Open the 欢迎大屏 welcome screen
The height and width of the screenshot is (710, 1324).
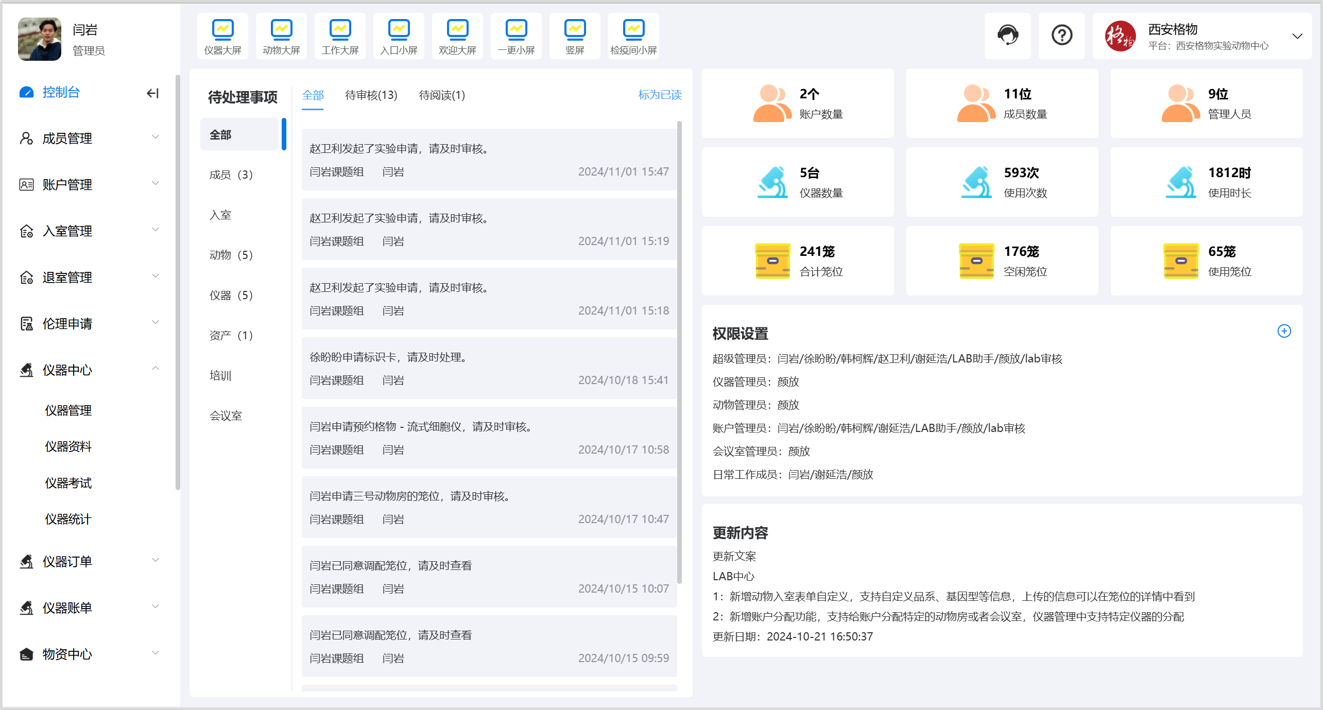click(457, 36)
